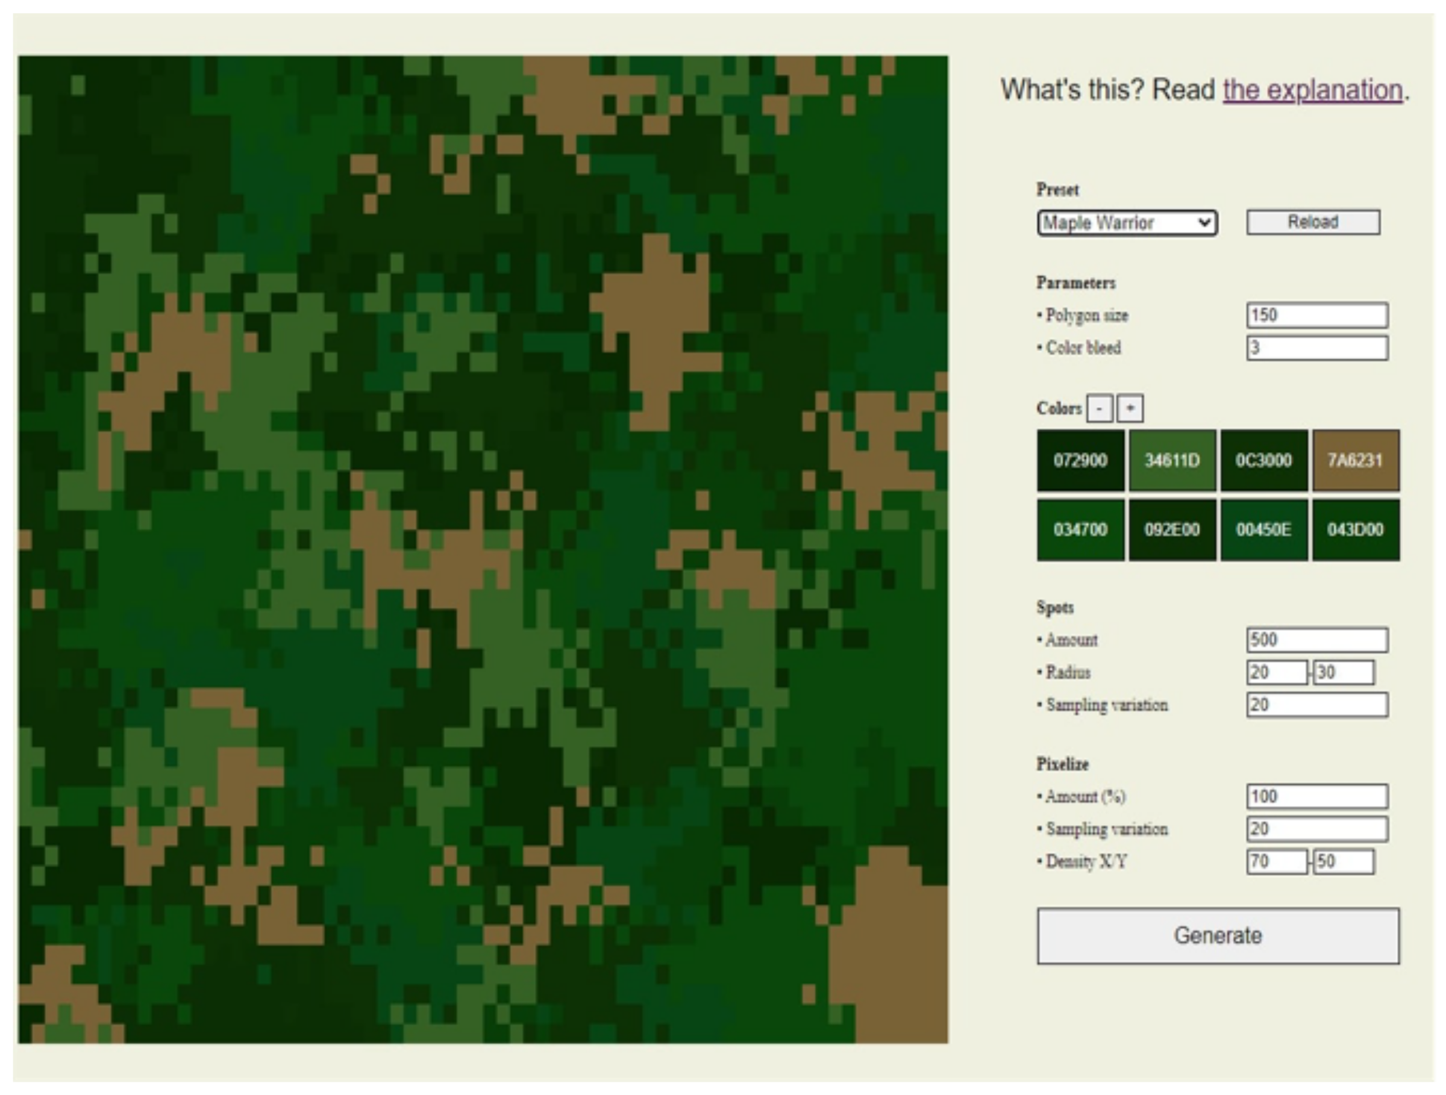1446x1095 pixels.
Task: Click the Pixelize Amount (%) input field
Action: [1316, 797]
